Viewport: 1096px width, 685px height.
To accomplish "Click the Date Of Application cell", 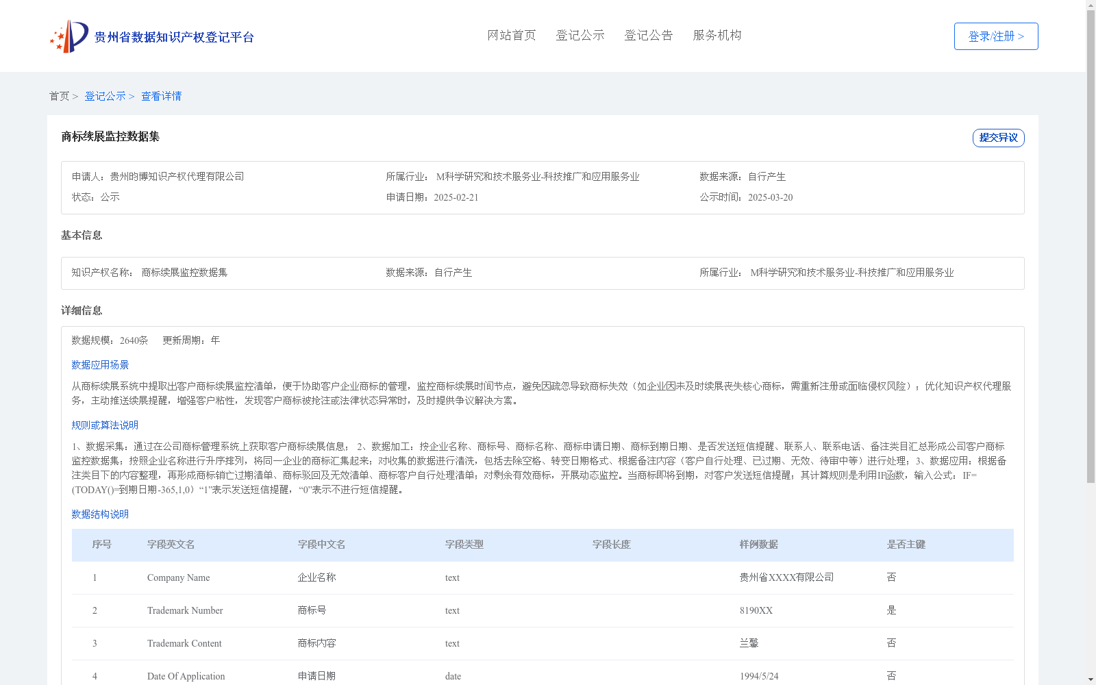I will click(186, 676).
